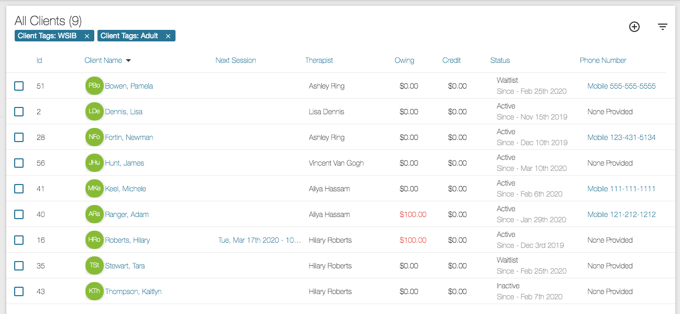Screen dimensions: 680x314
Task: Click Pamela Bowen's PBo avatar
Action: point(94,85)
